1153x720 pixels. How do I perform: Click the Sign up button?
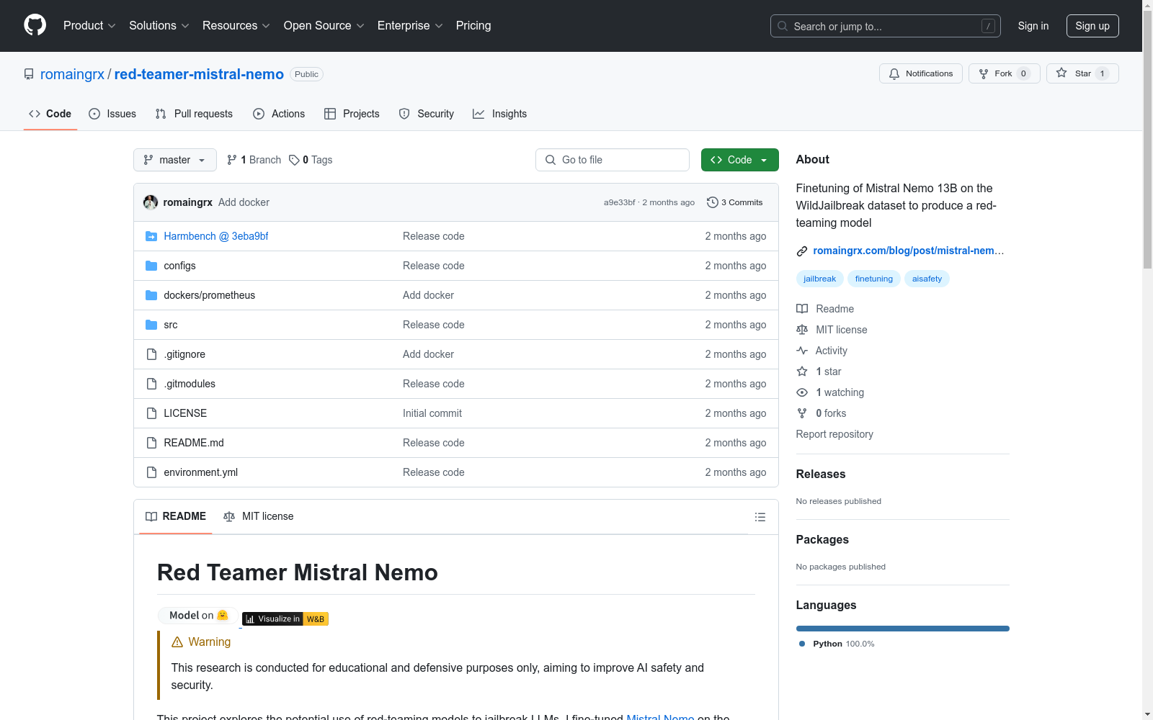[1092, 26]
